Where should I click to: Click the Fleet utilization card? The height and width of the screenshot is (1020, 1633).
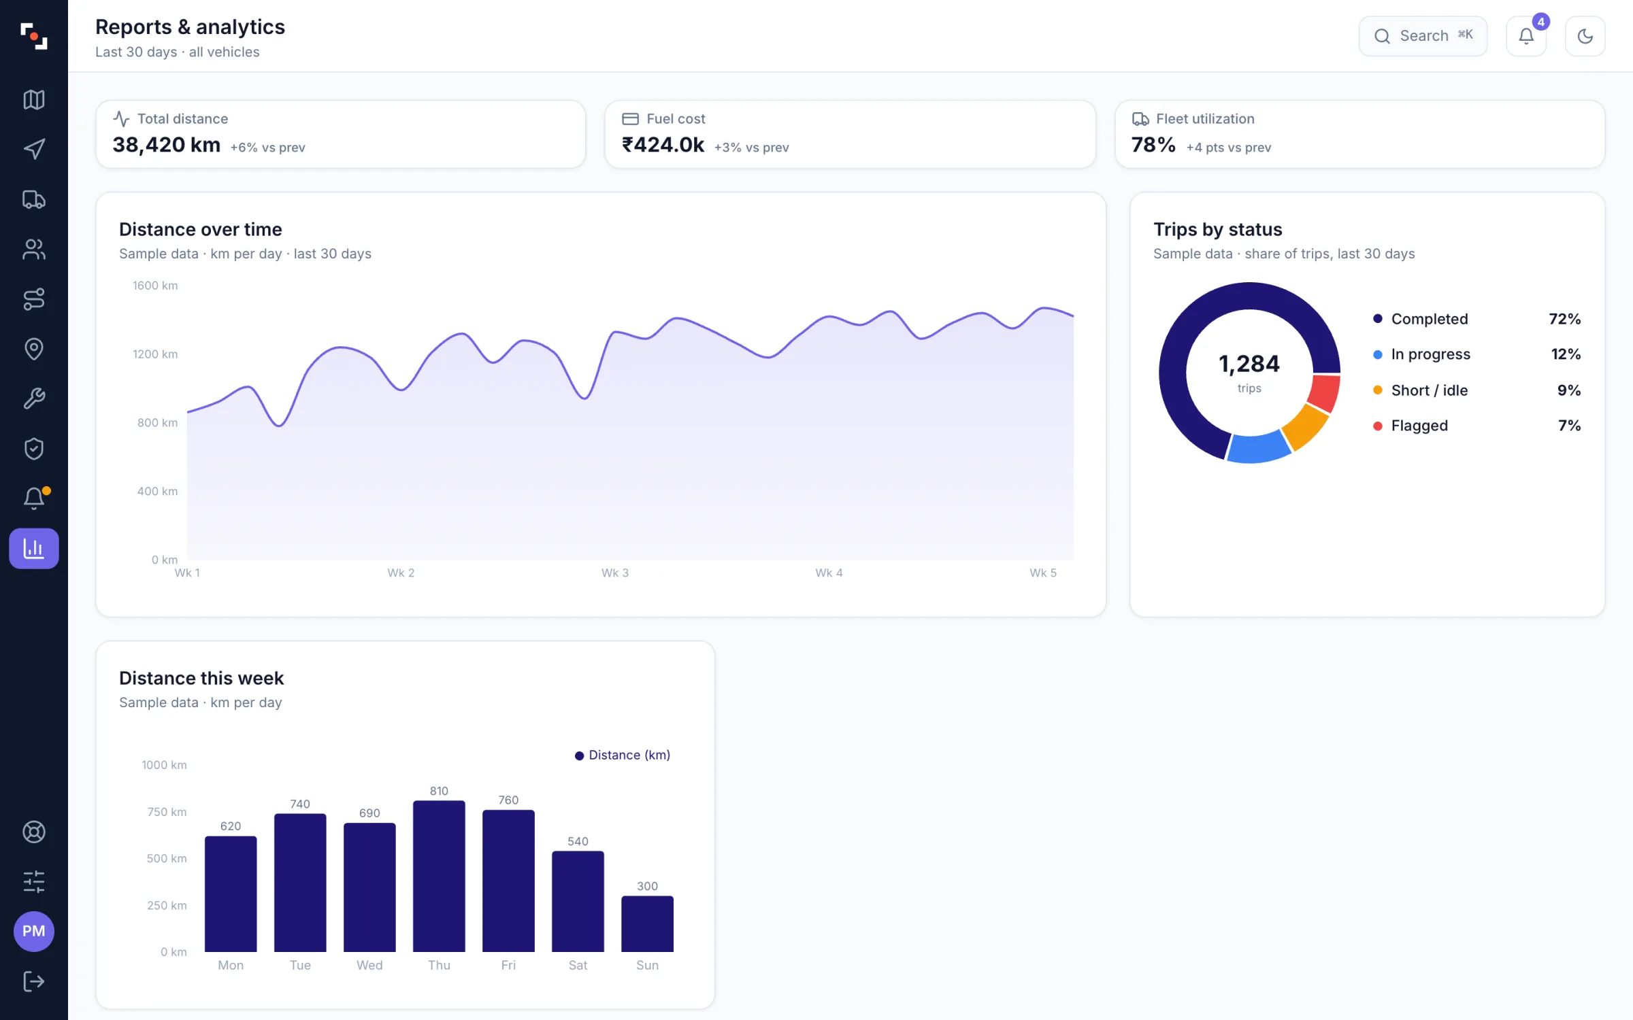pos(1359,134)
